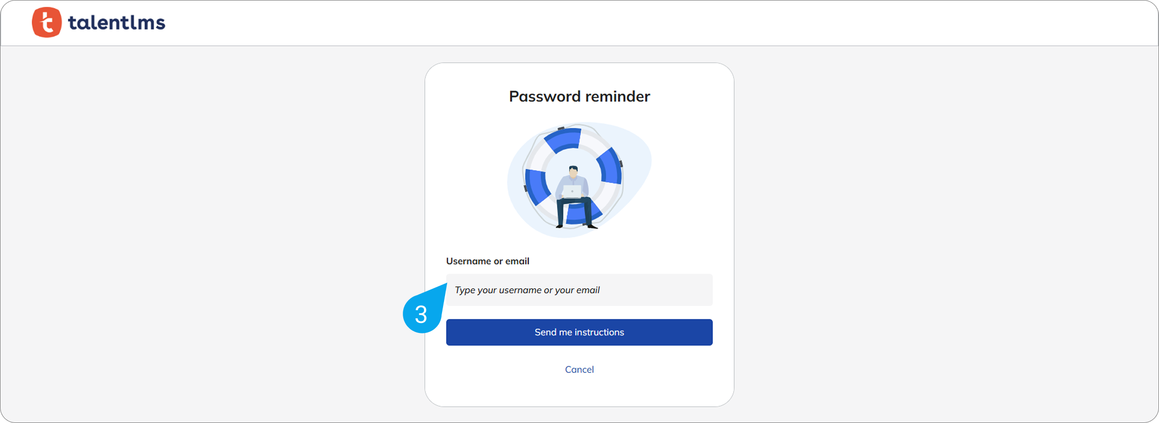This screenshot has height=423, width=1159.
Task: Click the top blue lifebuoy segment
Action: pyautogui.click(x=564, y=139)
